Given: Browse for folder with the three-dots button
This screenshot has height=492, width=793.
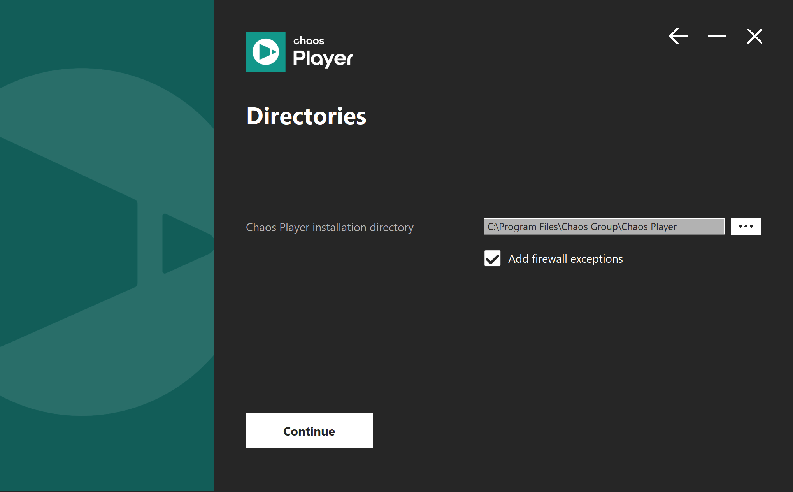Looking at the screenshot, I should tap(746, 226).
